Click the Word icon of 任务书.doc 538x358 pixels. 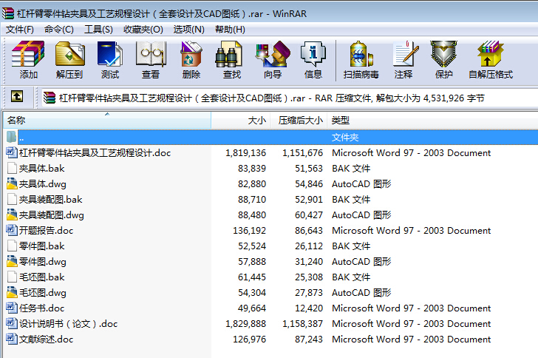[x=12, y=308]
